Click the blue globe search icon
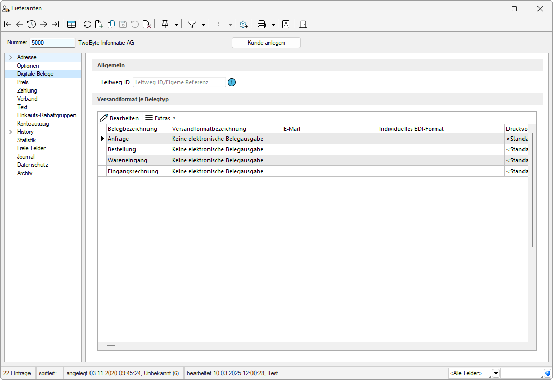The width and height of the screenshot is (553, 380). pos(547,373)
